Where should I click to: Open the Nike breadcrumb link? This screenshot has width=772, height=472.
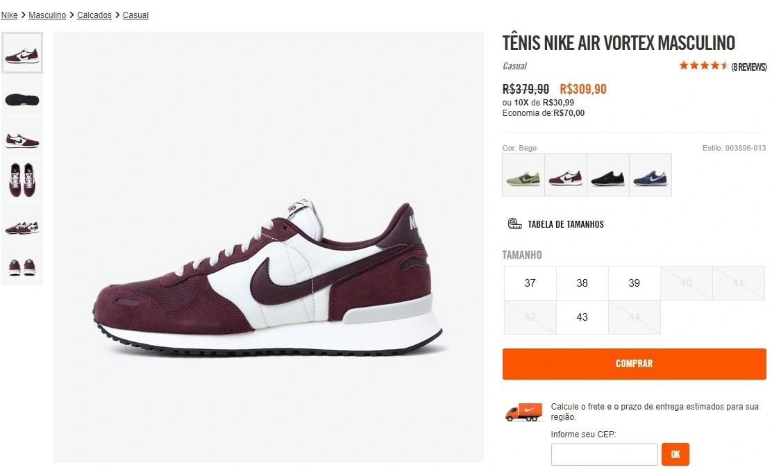click(9, 15)
